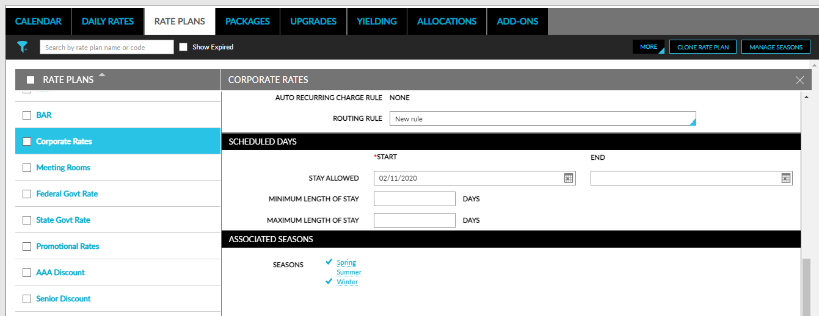
Task: Check the AAA Discount checkbox
Action: pyautogui.click(x=26, y=273)
